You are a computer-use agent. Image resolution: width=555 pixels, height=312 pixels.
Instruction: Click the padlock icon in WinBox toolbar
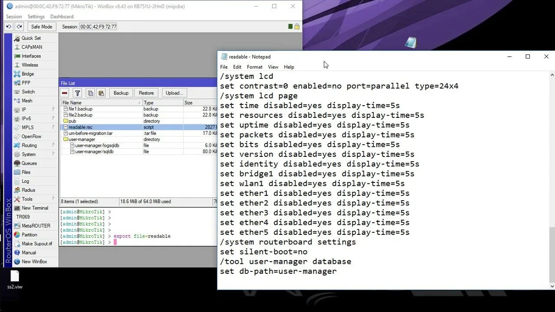coord(297,26)
